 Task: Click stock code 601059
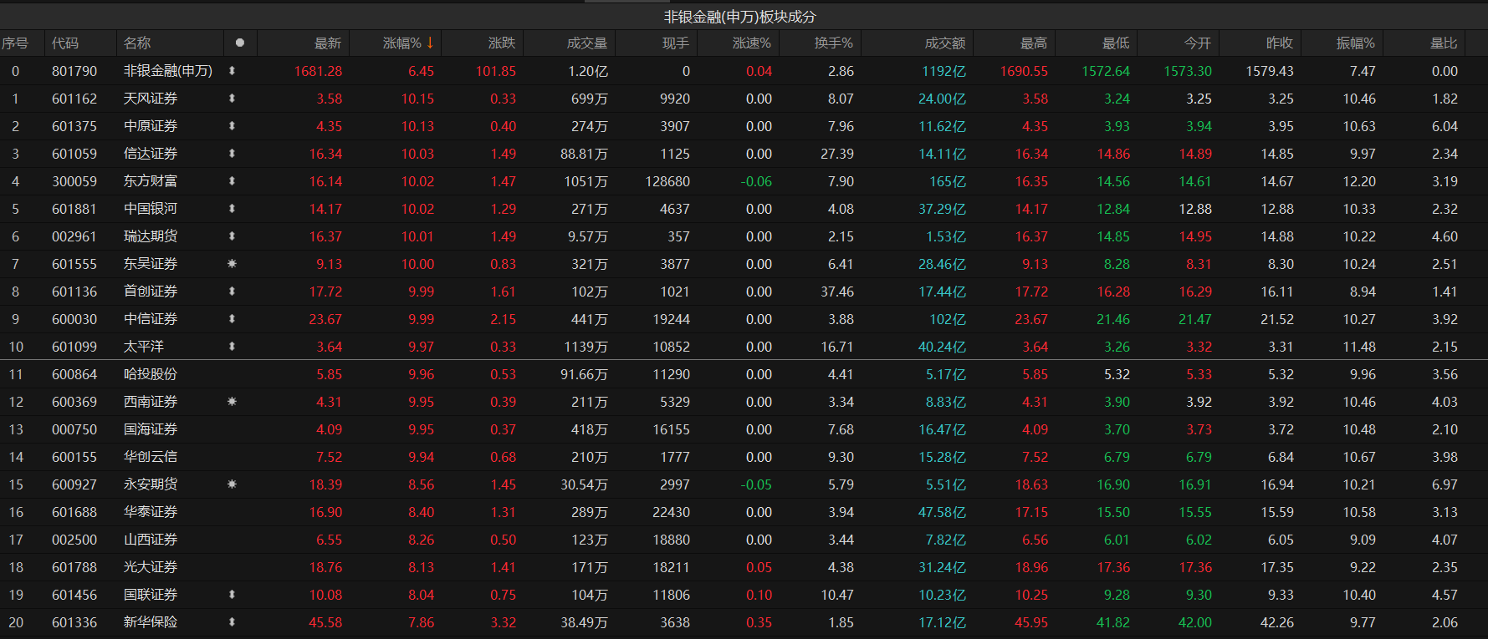tap(74, 154)
